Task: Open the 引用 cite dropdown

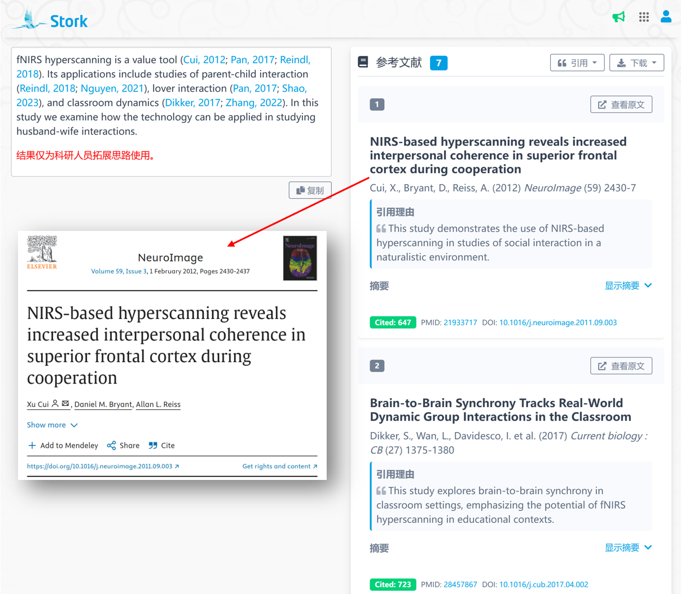Action: click(x=577, y=63)
